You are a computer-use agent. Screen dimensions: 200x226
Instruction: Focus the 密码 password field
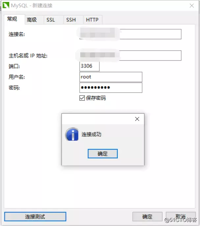(x=111, y=88)
